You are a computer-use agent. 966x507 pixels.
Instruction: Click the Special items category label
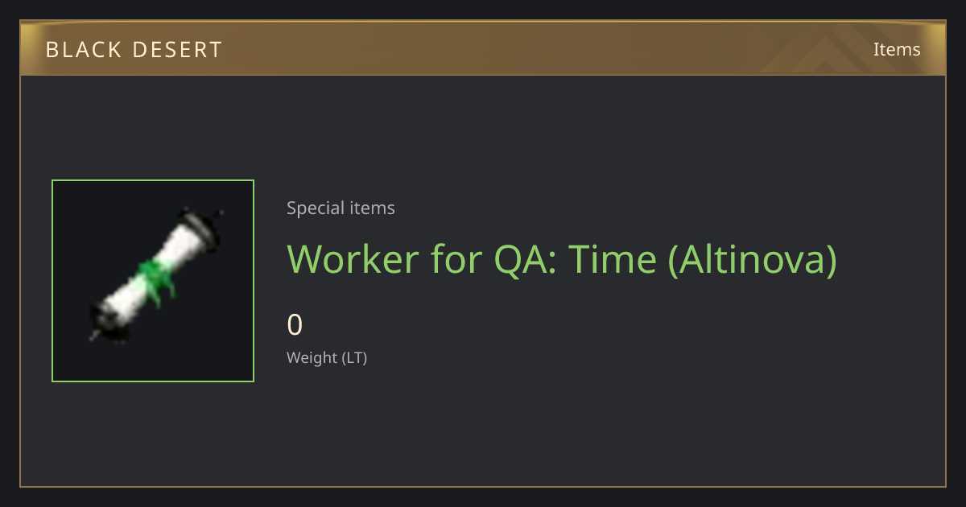341,208
